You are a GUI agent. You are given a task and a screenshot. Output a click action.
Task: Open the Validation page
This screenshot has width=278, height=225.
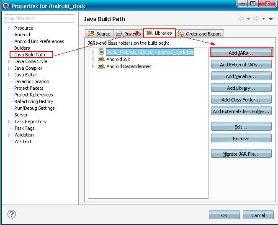(24, 135)
